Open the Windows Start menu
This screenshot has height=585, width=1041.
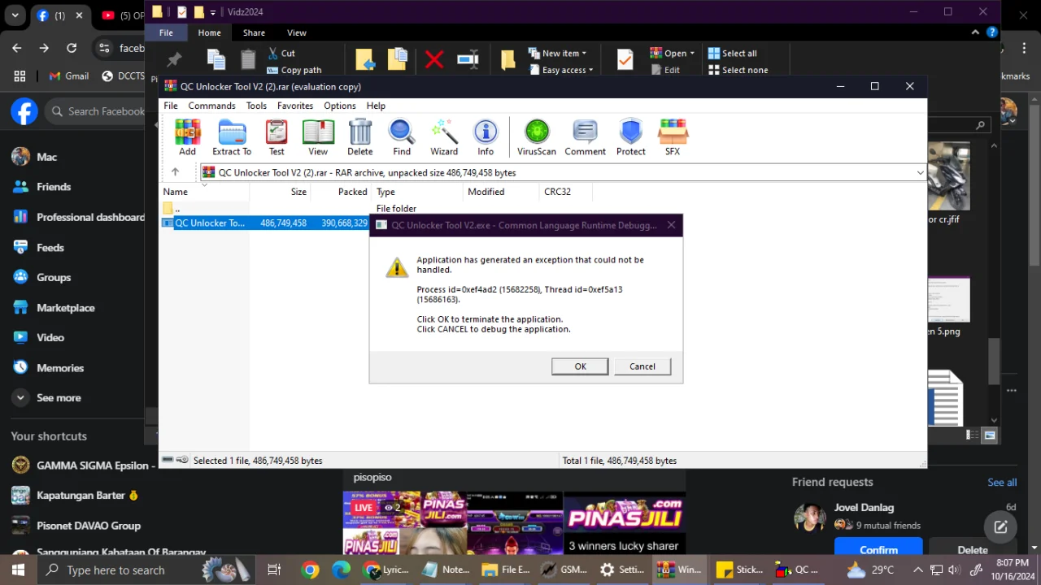pos(18,570)
